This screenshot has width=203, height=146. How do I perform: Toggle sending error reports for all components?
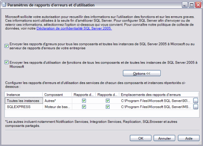point(6,46)
